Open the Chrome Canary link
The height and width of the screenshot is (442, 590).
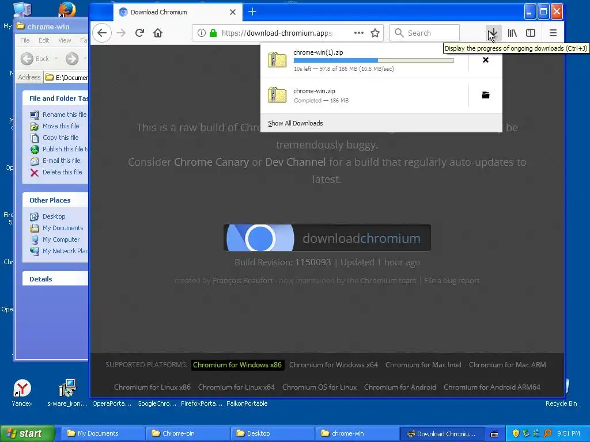211,162
